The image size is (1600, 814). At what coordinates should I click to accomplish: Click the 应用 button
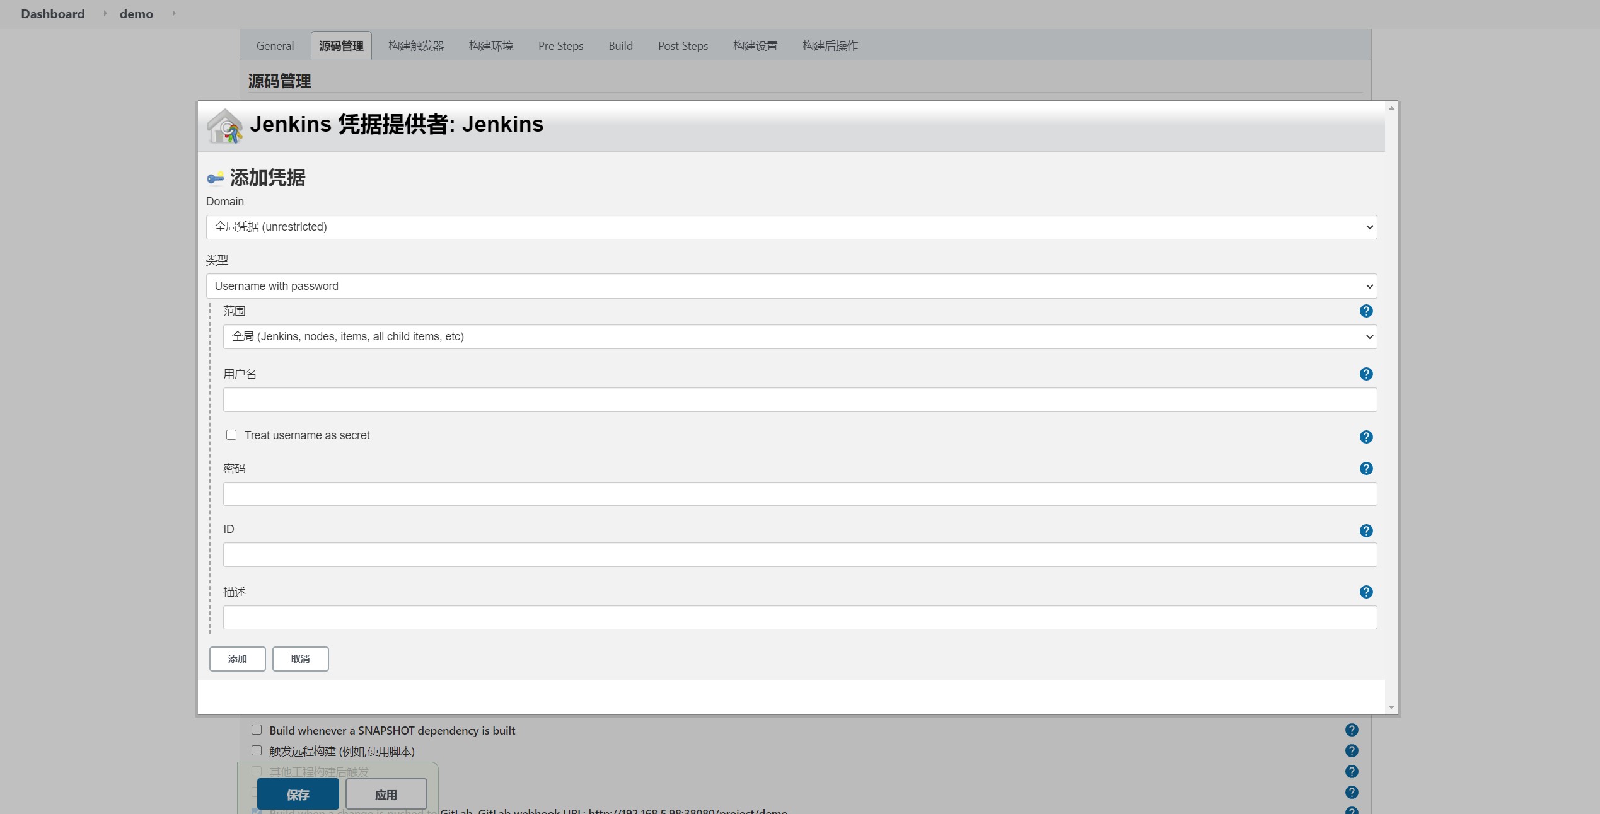coord(386,794)
